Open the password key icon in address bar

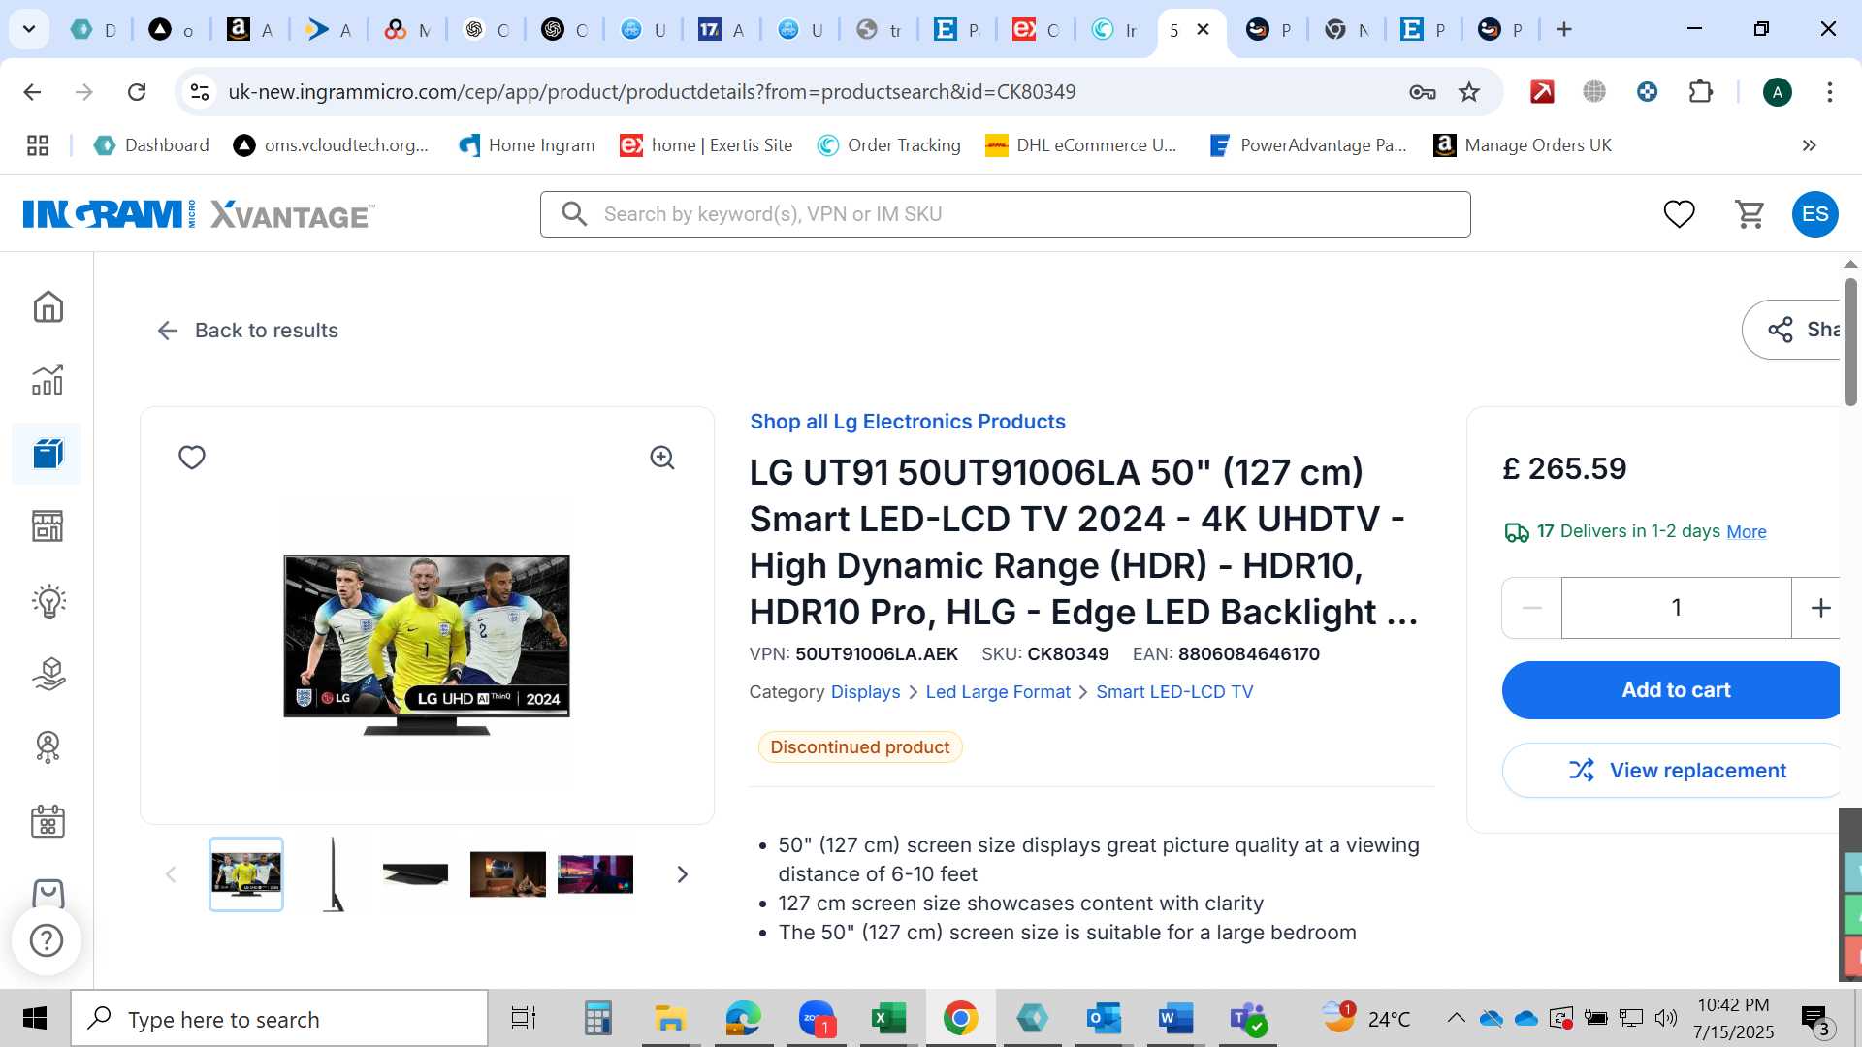[x=1422, y=92]
